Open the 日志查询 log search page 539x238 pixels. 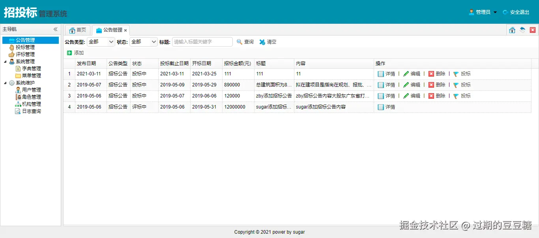click(x=30, y=111)
